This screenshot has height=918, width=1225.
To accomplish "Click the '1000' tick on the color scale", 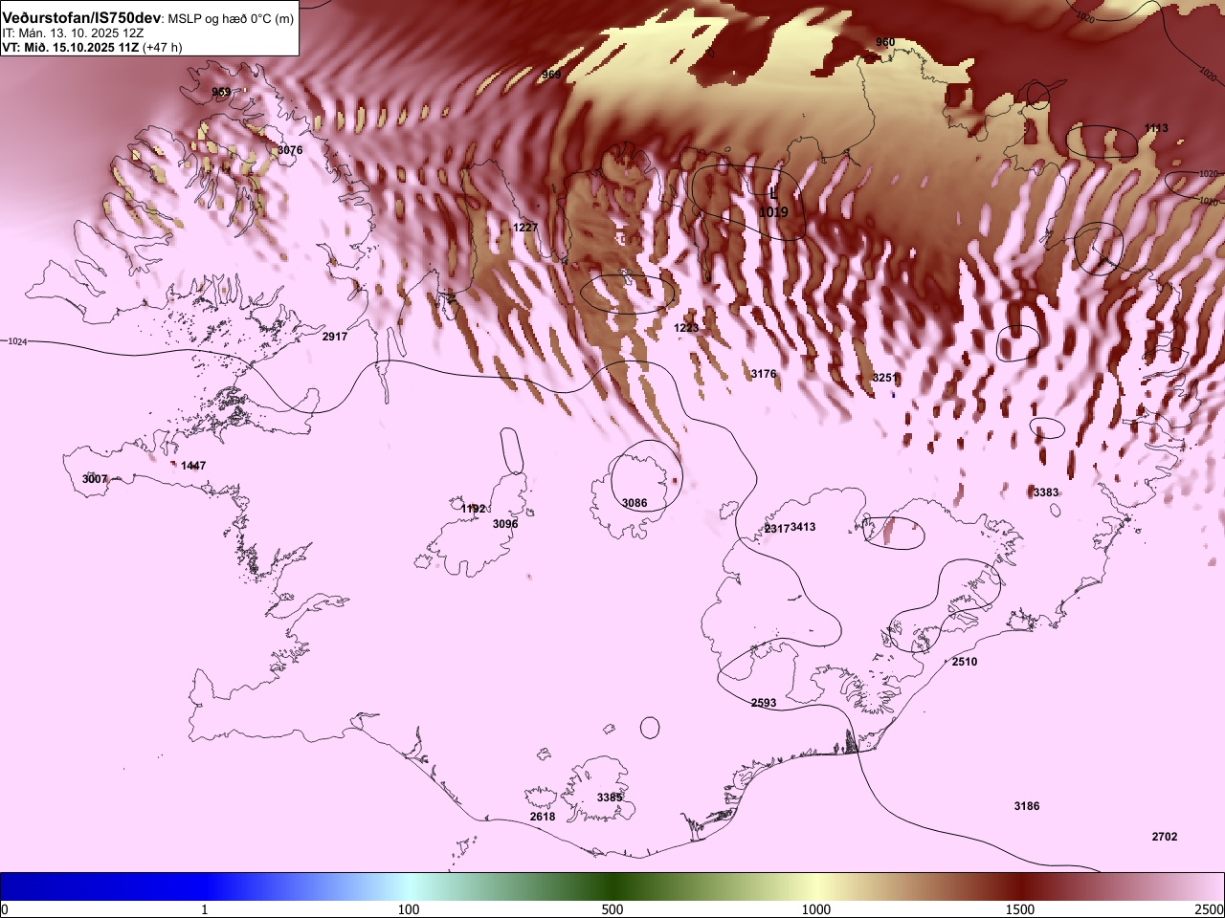I will click(x=816, y=909).
